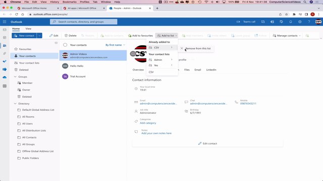Open Outlook settings gear

[x=300, y=22]
